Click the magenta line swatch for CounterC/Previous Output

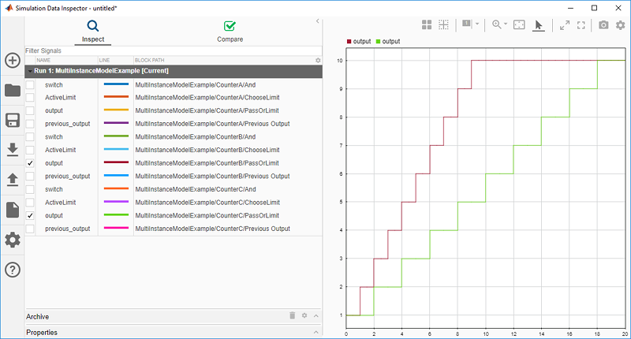(x=116, y=228)
